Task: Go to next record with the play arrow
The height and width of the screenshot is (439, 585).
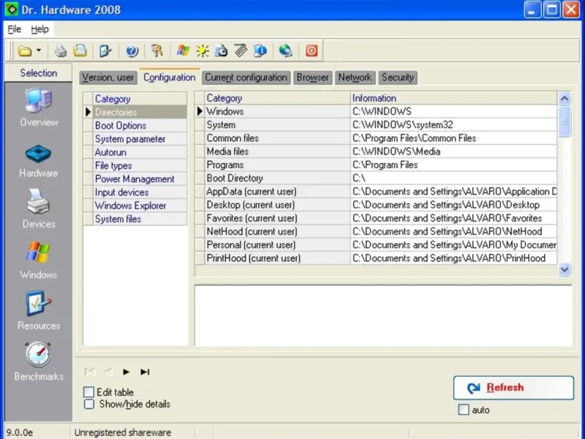Action: [127, 372]
